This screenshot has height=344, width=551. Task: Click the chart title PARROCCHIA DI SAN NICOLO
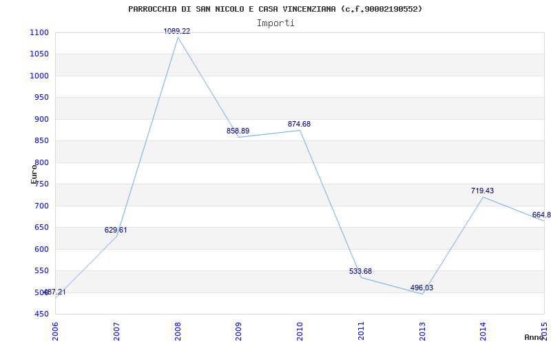(275, 9)
